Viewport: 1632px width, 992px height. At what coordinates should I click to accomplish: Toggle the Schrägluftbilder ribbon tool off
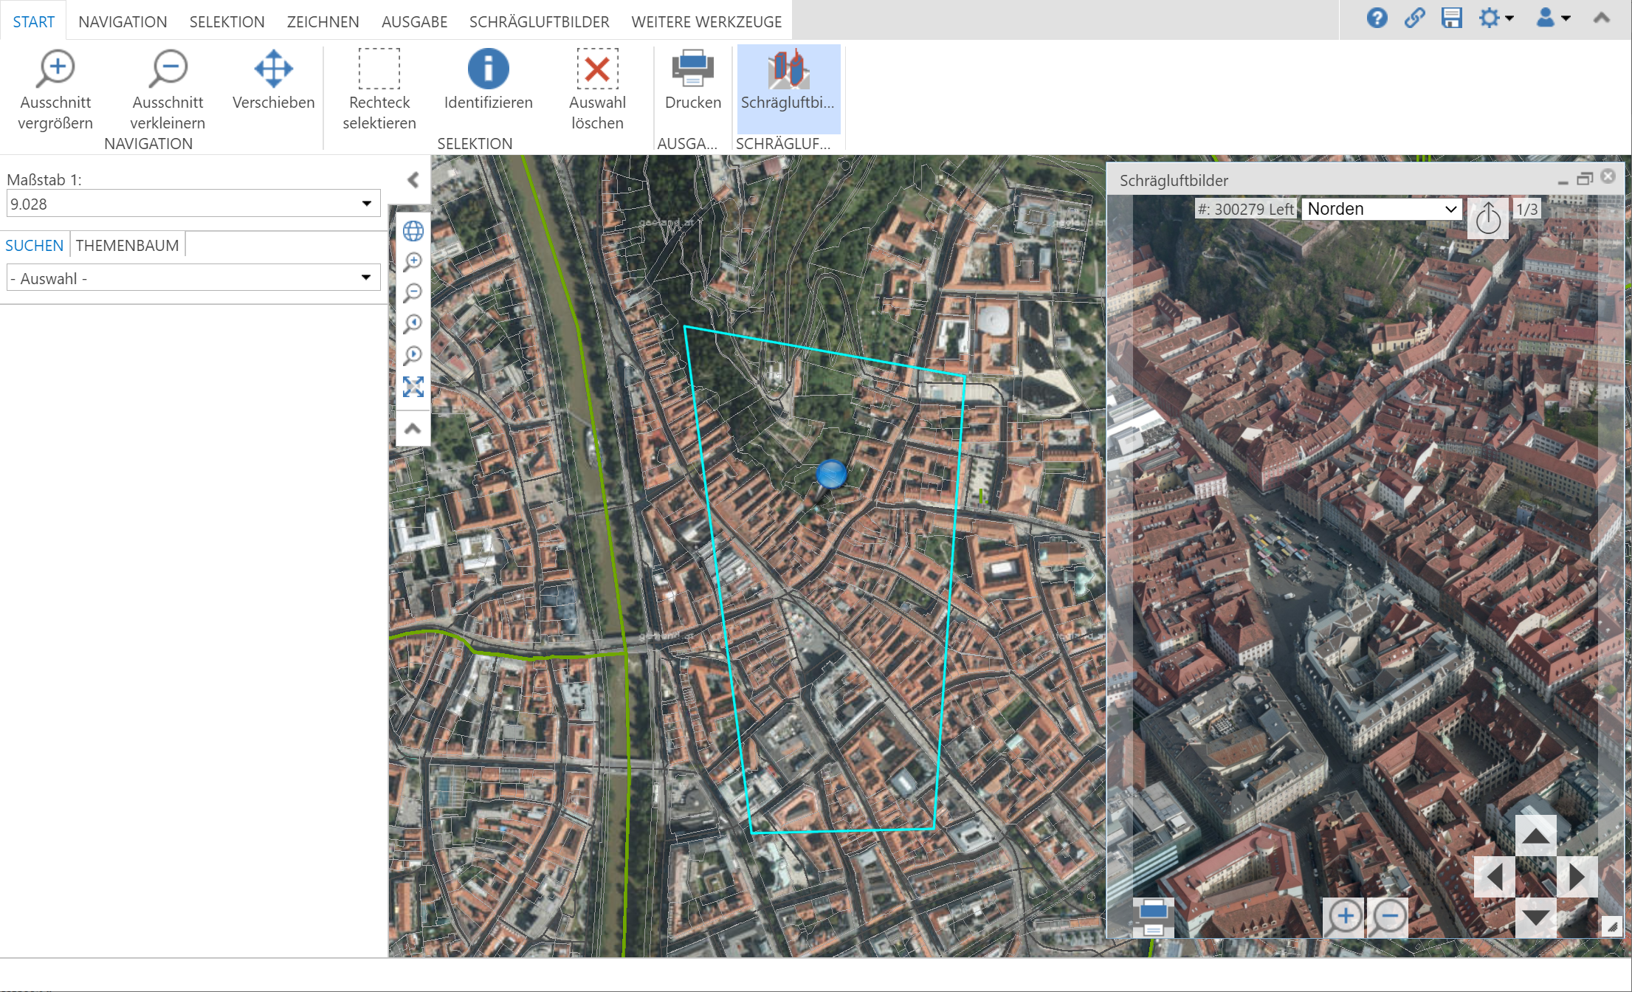click(x=788, y=80)
